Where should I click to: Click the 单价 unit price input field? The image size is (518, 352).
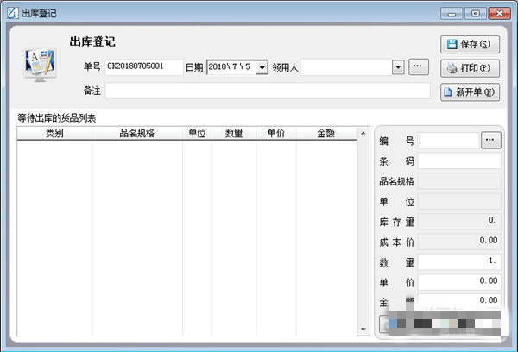coord(459,282)
